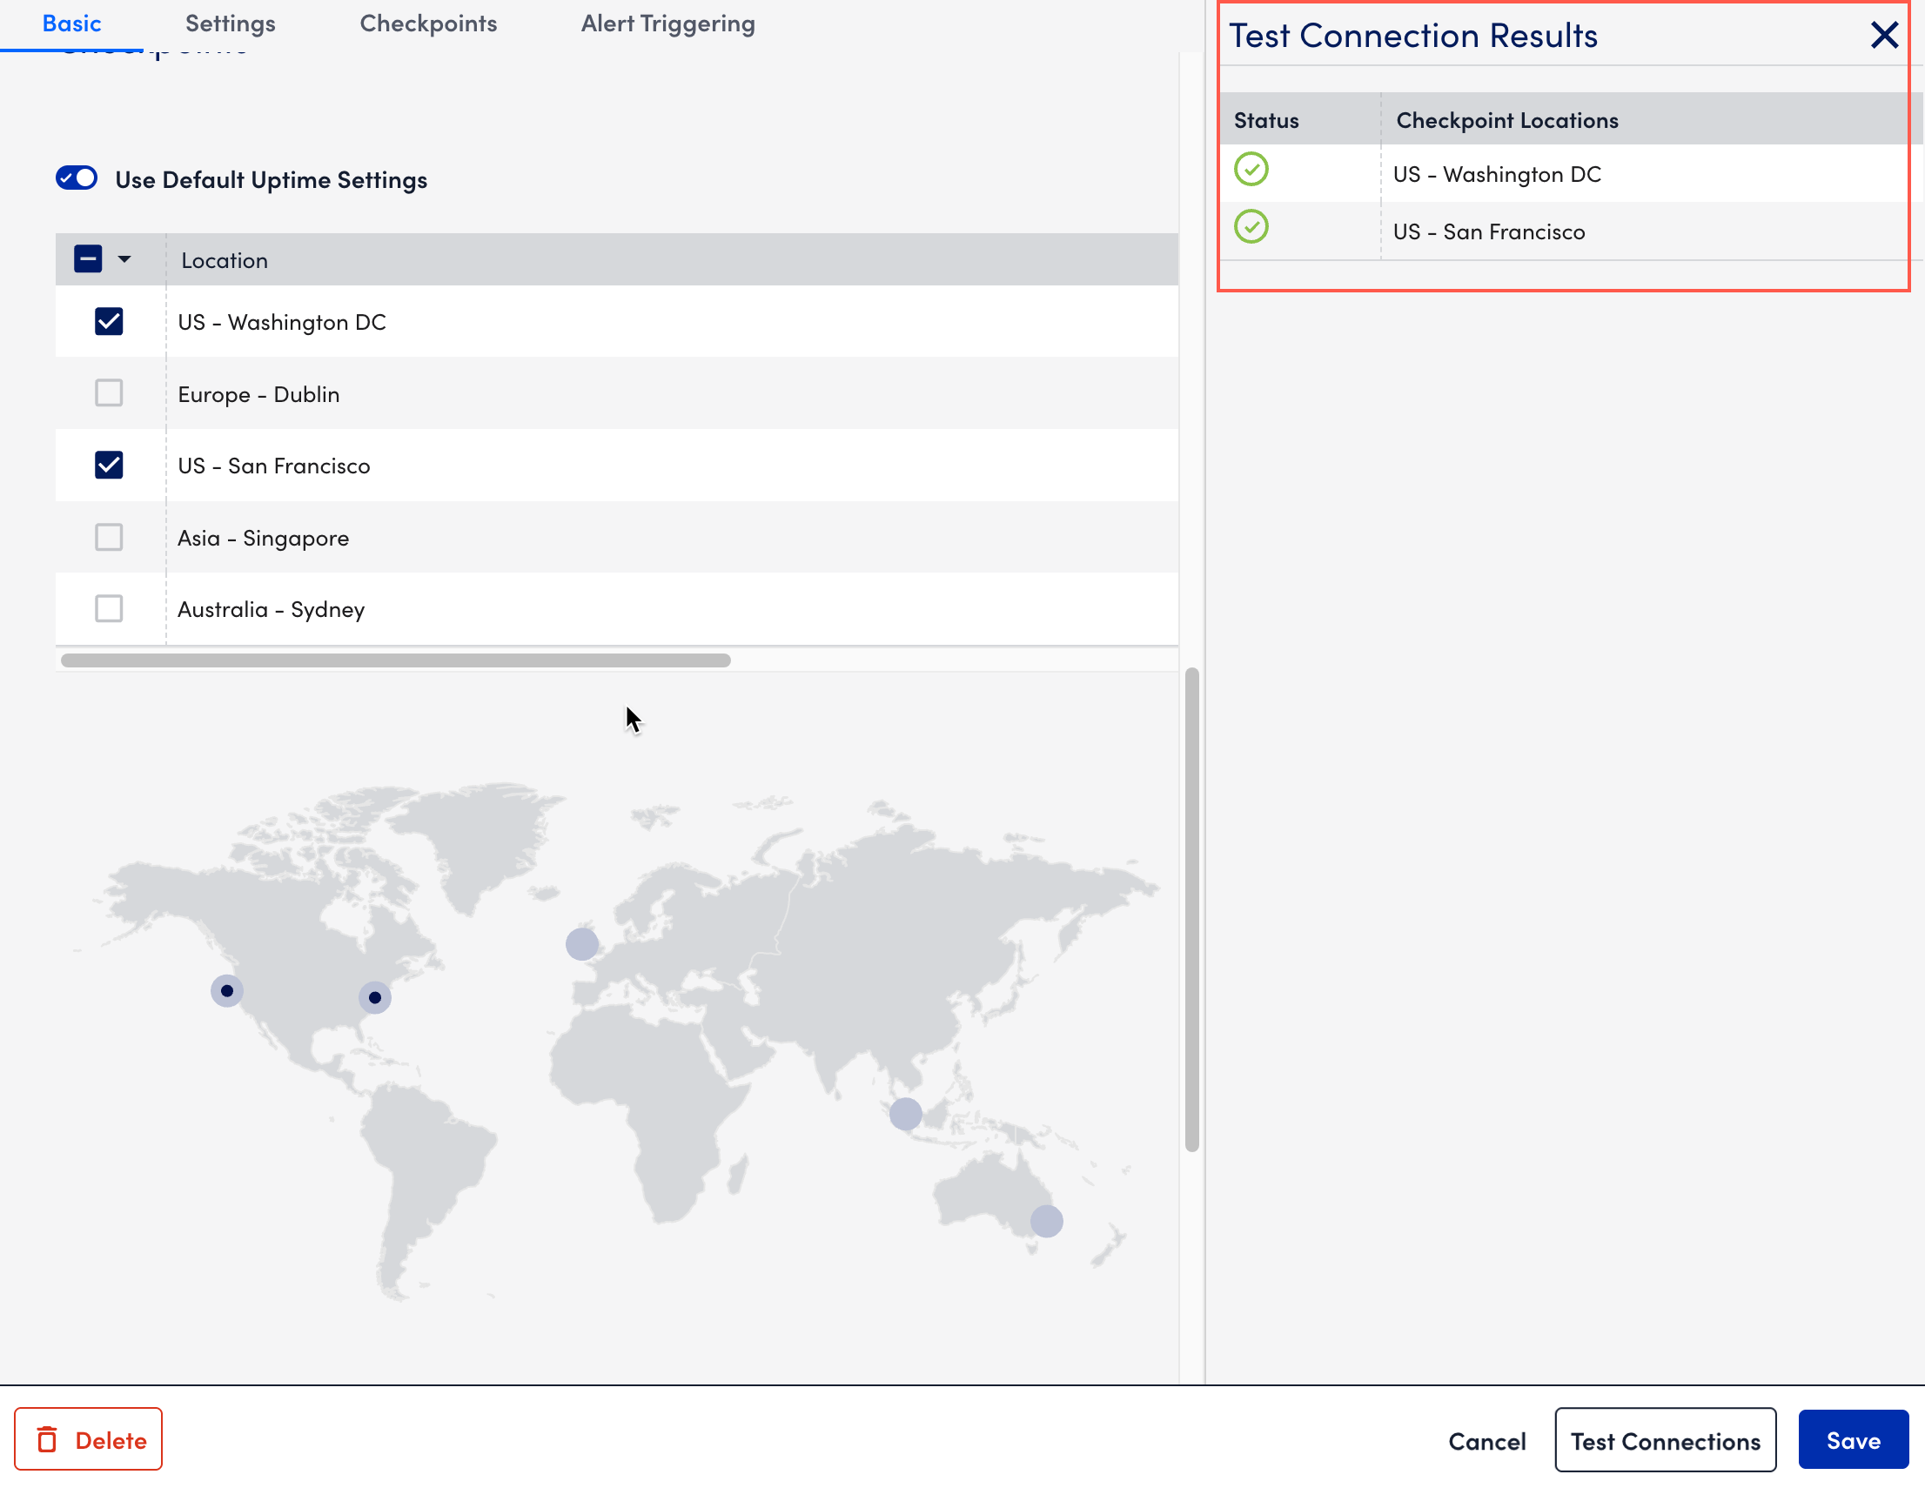Click the Cancel button

pos(1487,1440)
